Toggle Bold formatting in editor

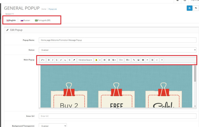pyautogui.click(x=49, y=60)
